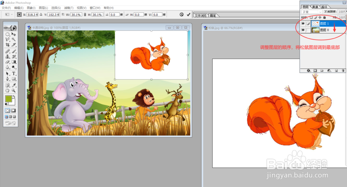
Task: Click the green foreground color swatch
Action: click(x=8, y=99)
